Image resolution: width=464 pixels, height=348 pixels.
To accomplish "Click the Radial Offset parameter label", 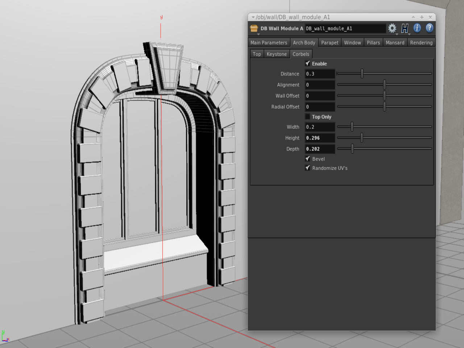I will tap(285, 107).
